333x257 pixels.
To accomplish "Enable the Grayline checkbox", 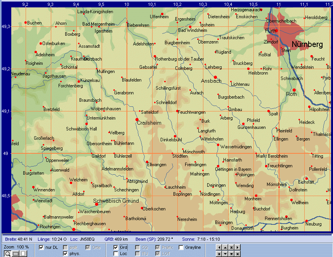I will (x=181, y=247).
